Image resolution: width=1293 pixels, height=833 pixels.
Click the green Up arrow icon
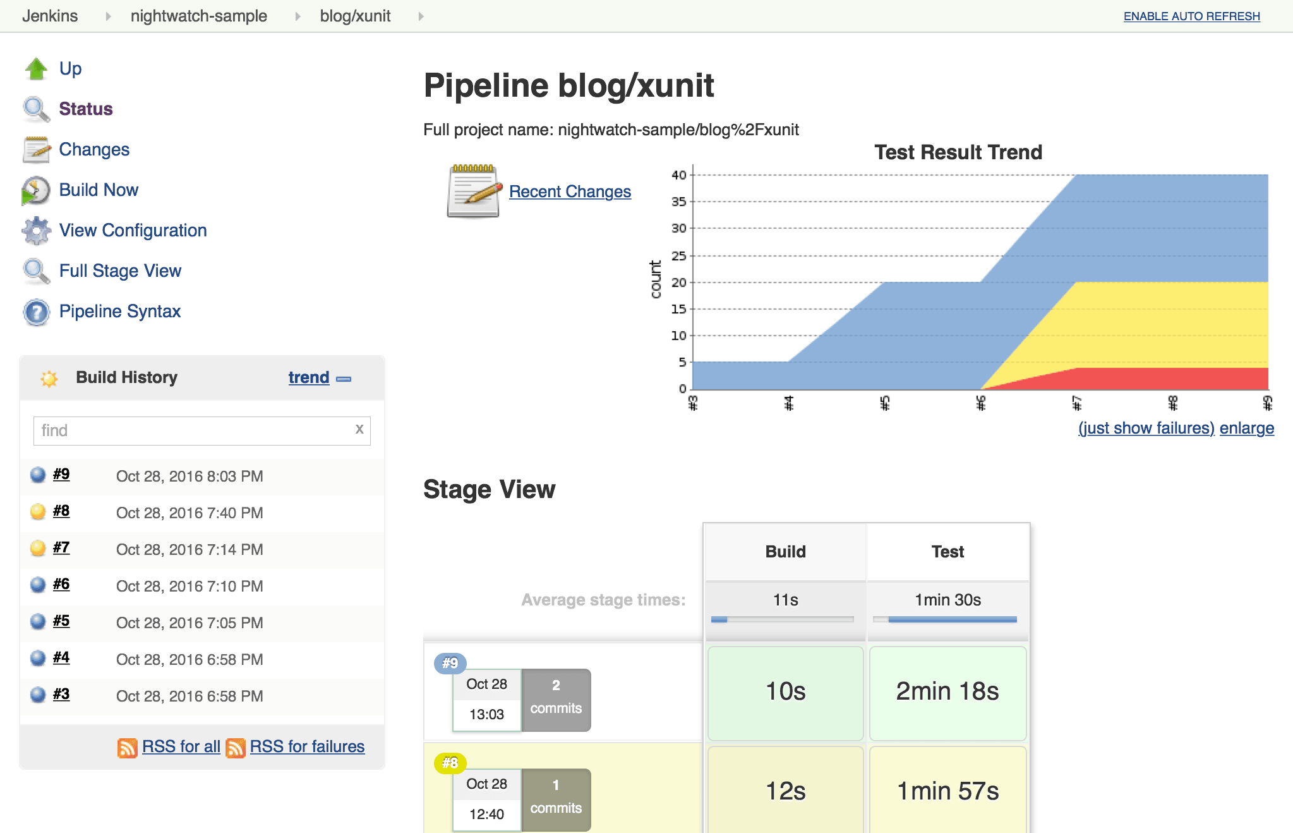click(36, 69)
